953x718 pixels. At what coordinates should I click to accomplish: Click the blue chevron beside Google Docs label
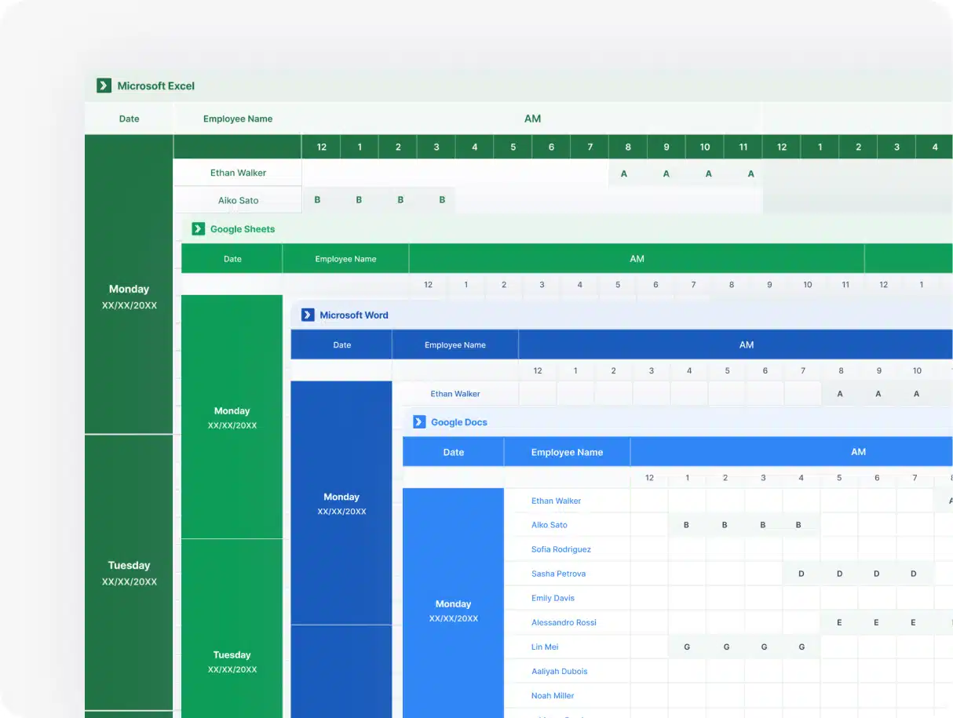(x=418, y=421)
